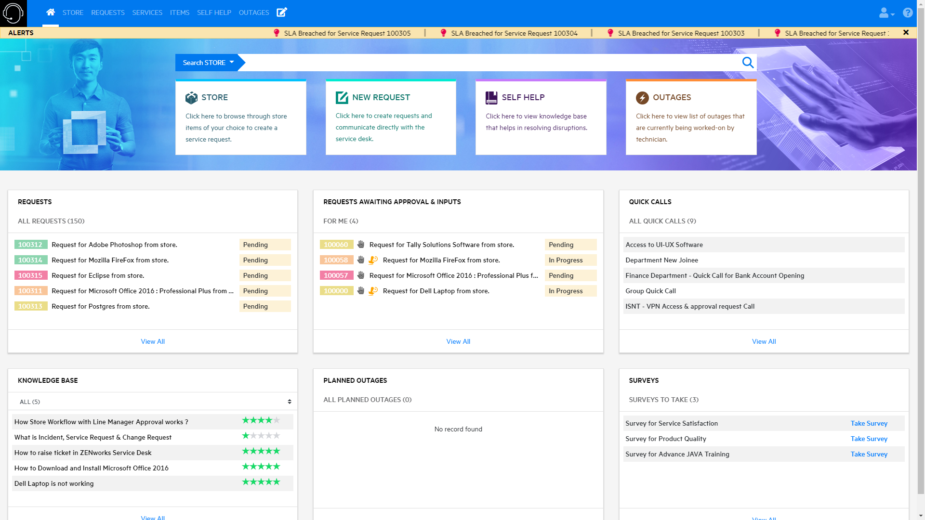Screen dimensions: 925x520
Task: Expand the Search STORE dropdown
Action: [208, 63]
